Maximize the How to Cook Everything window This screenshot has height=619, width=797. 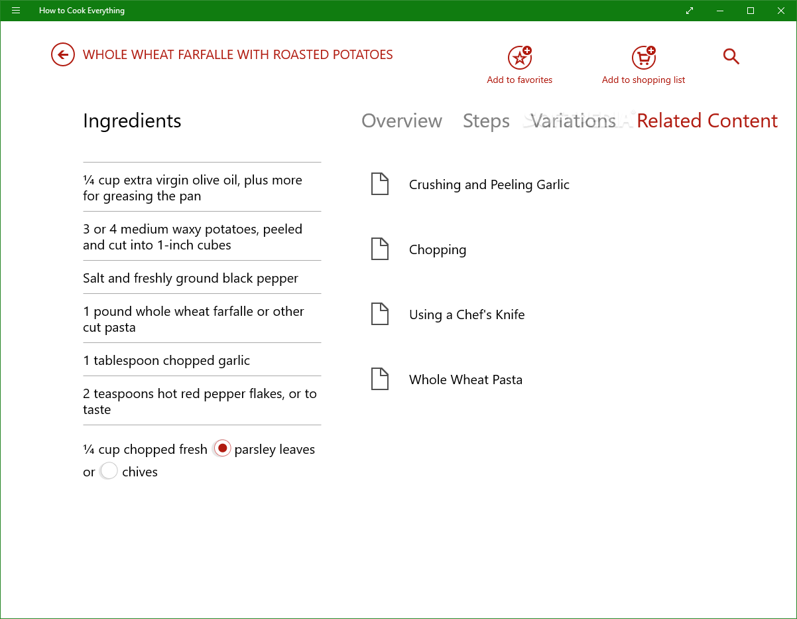pyautogui.click(x=751, y=11)
